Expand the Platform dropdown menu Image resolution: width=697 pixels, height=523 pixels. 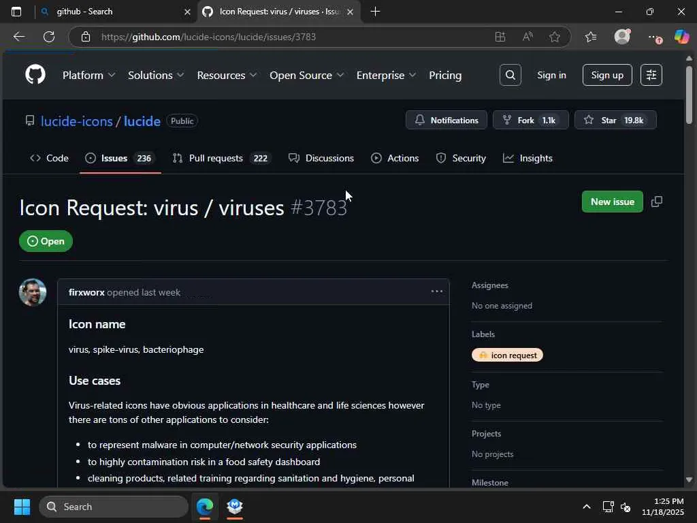[x=89, y=75]
